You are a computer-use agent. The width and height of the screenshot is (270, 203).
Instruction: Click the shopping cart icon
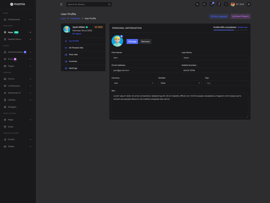tap(212, 4)
